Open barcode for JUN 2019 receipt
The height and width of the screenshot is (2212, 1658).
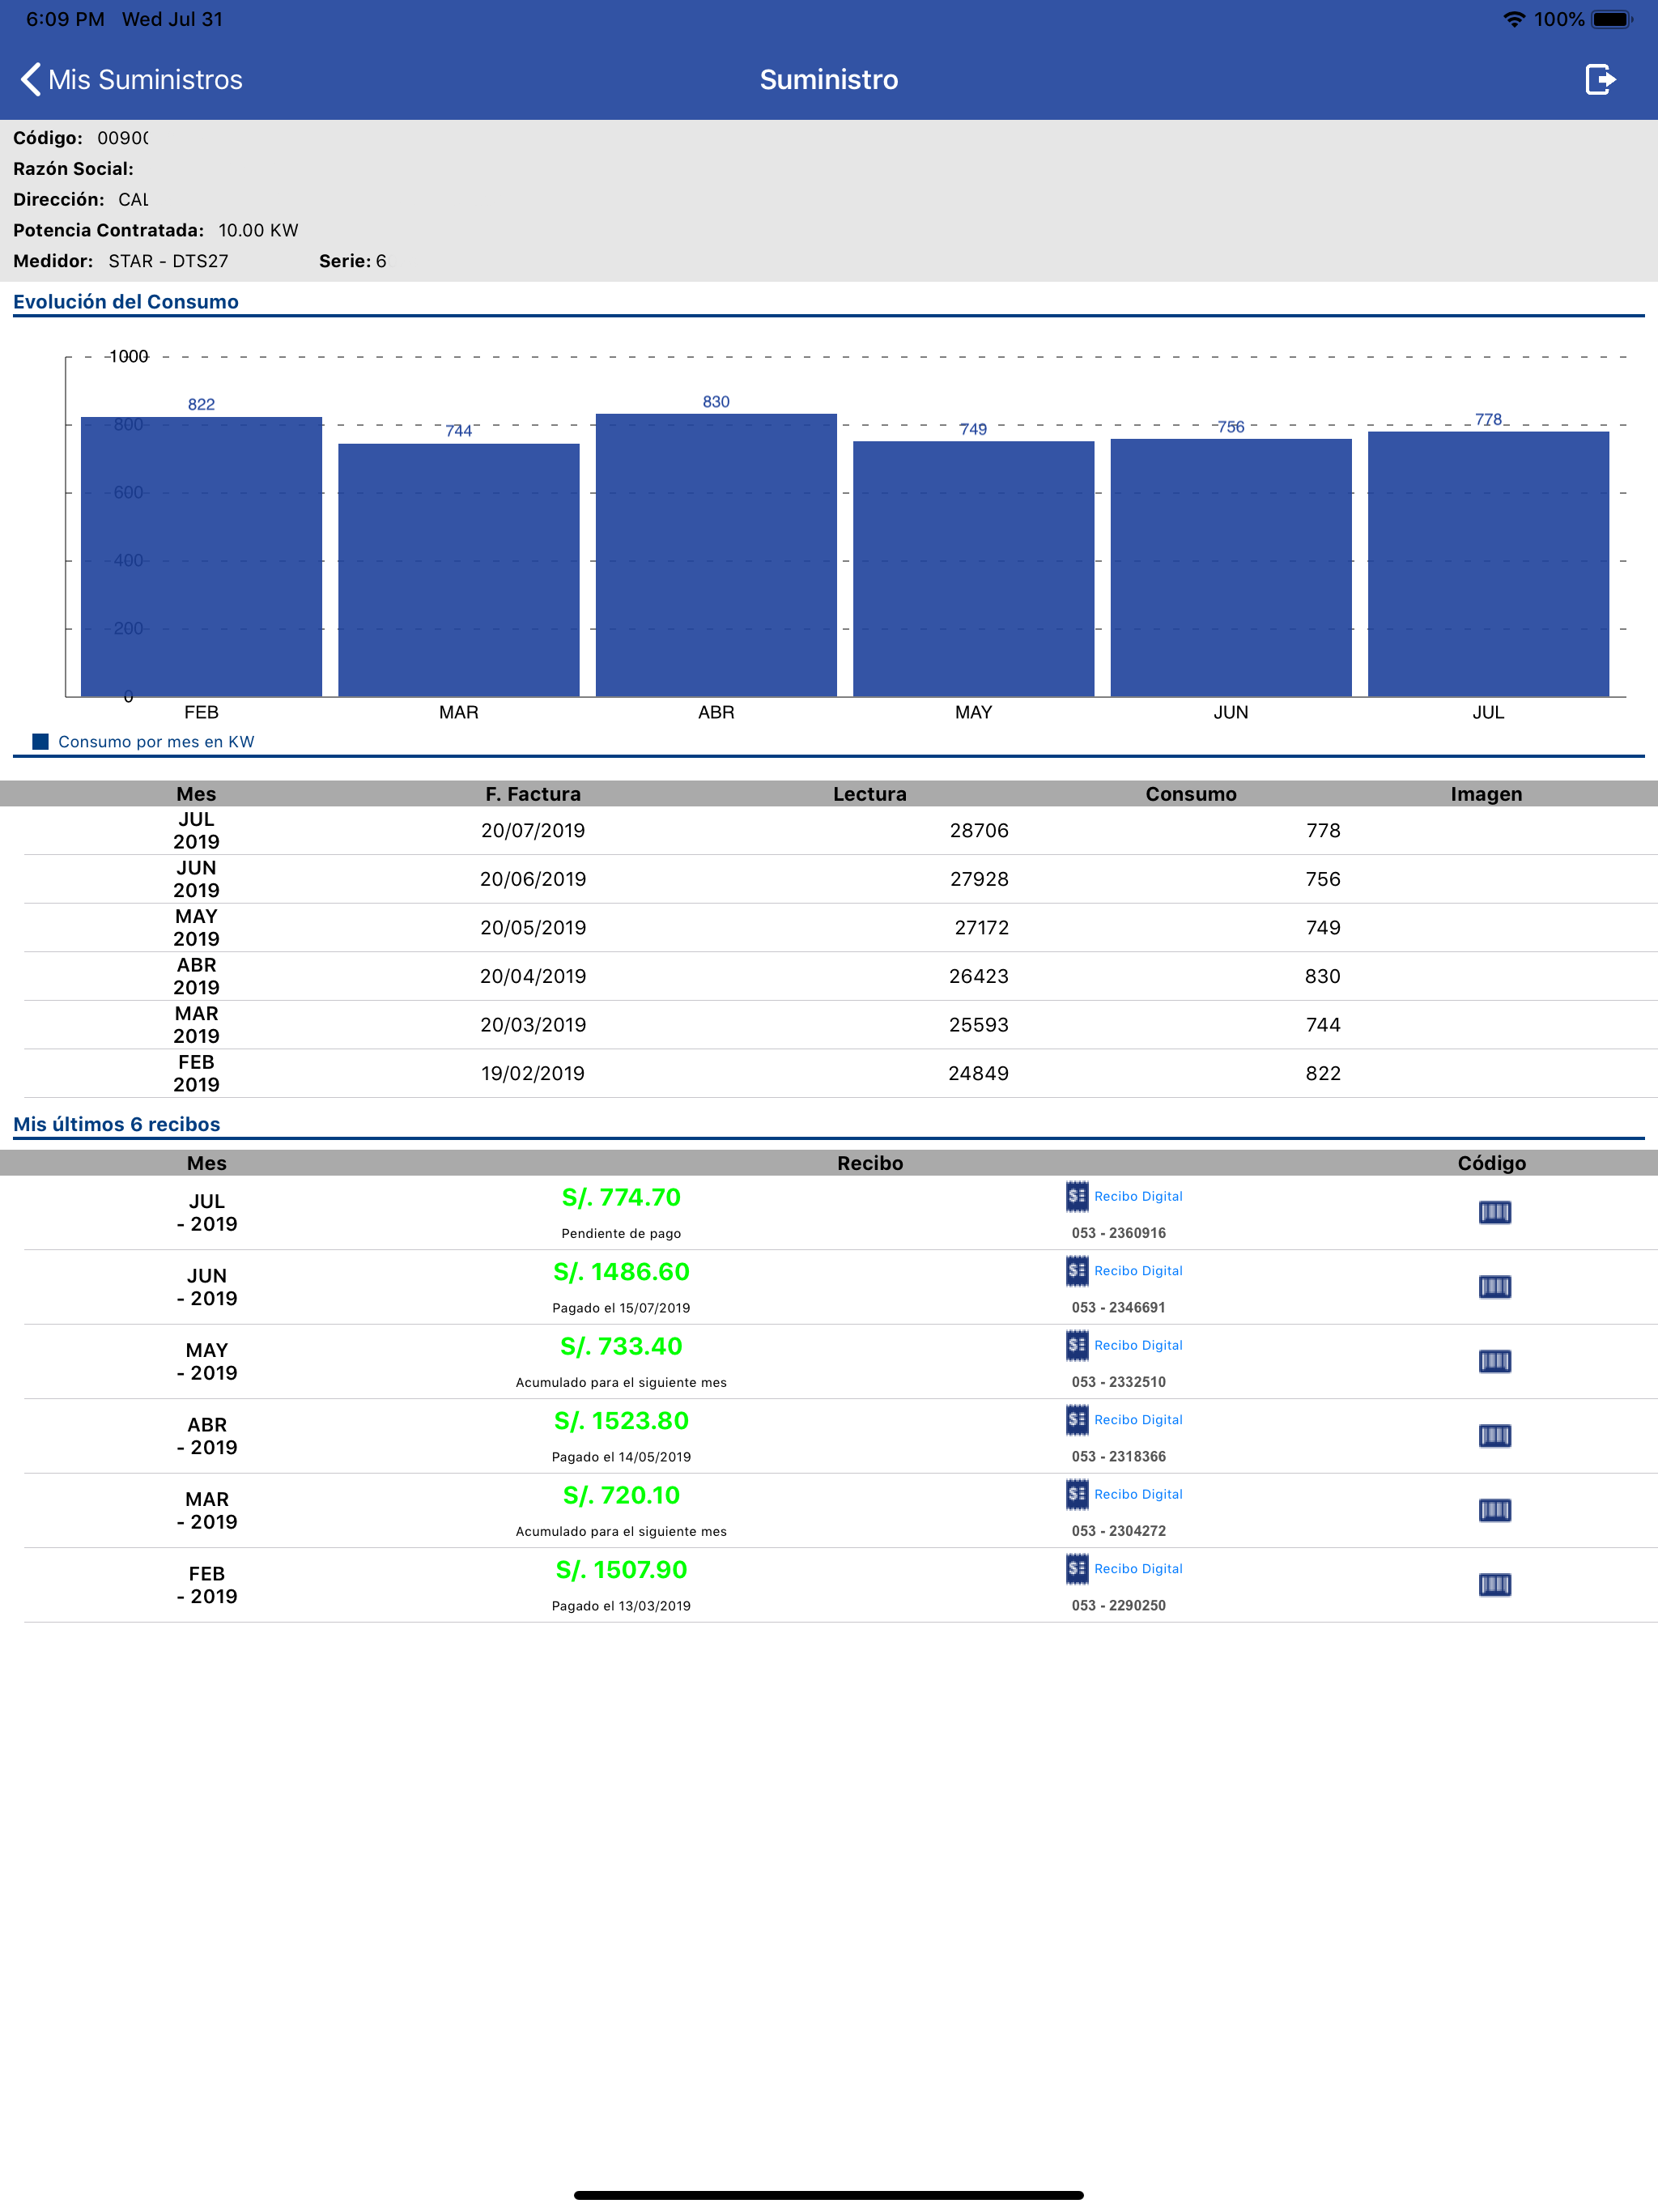coord(1494,1287)
